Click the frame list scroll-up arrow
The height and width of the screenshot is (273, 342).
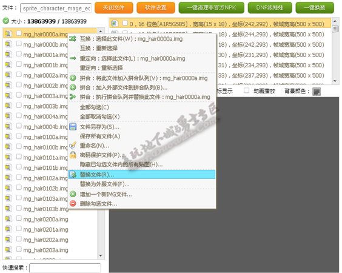pyautogui.click(x=335, y=21)
